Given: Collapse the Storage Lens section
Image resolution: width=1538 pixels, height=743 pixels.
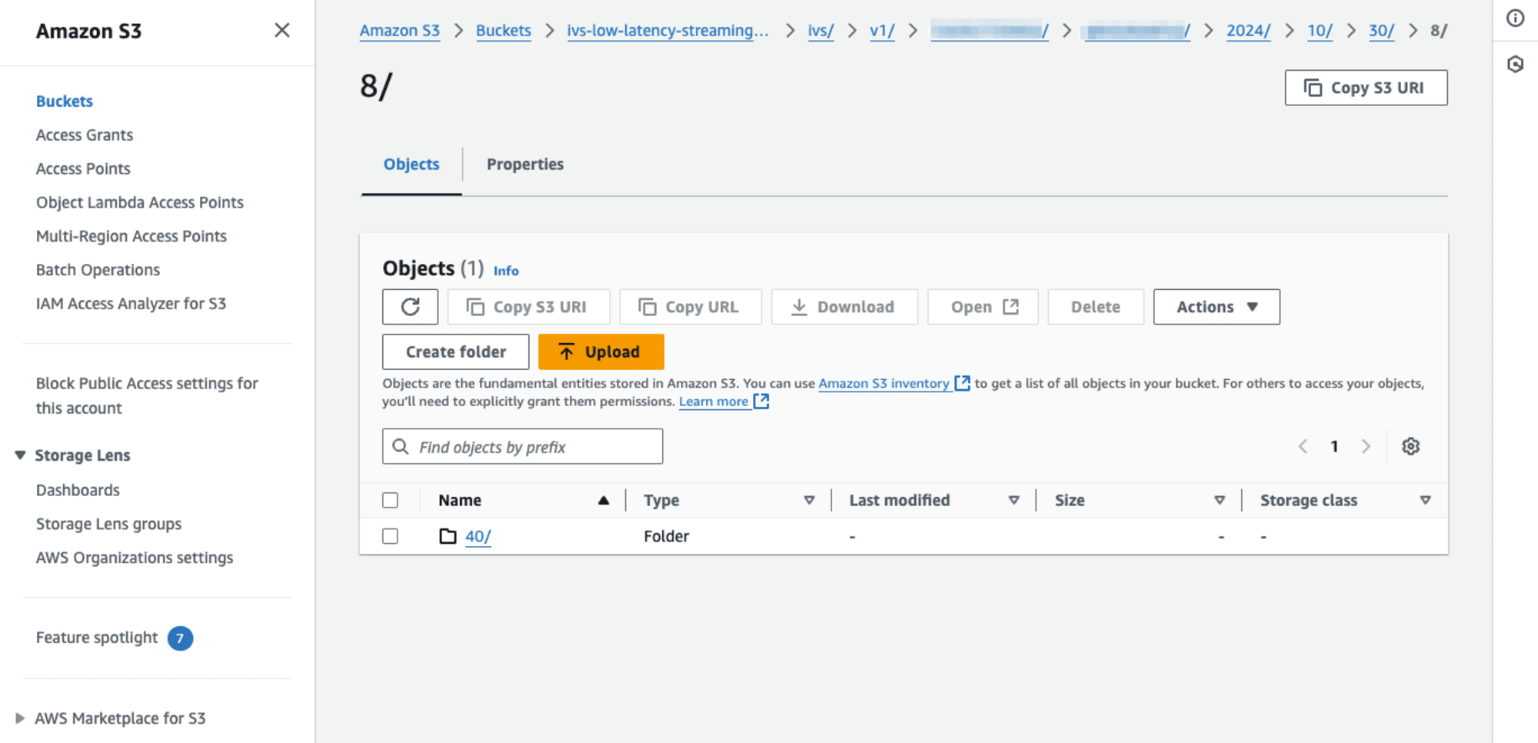Looking at the screenshot, I should [x=21, y=455].
